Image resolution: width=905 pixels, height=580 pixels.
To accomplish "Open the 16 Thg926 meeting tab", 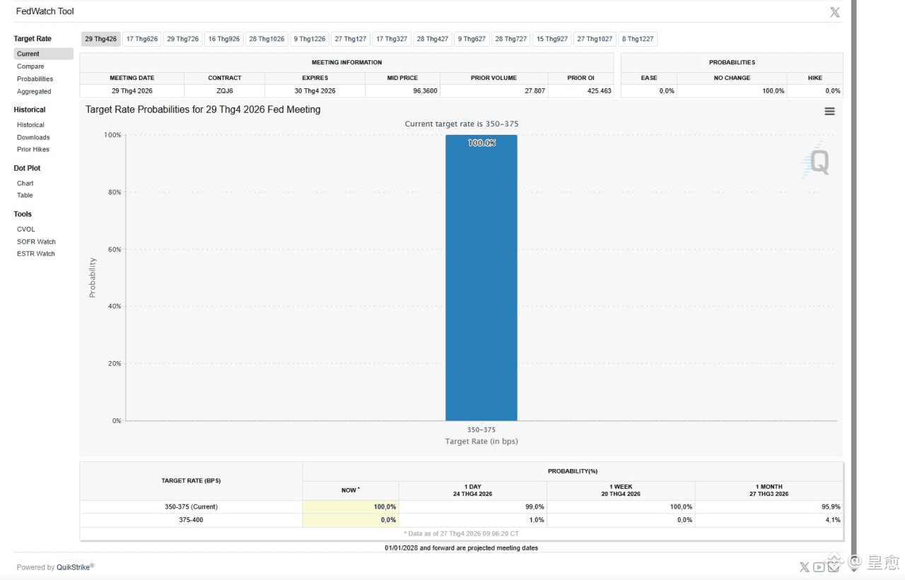I will click(x=224, y=39).
